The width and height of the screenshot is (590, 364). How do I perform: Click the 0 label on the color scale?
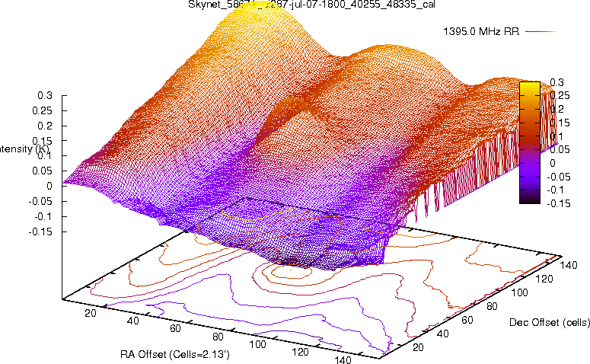(553, 163)
